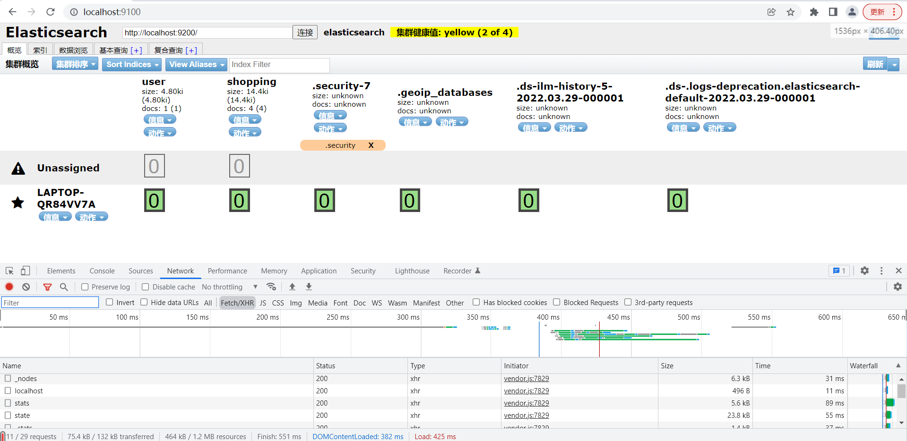Check Has blocked cookies

pyautogui.click(x=476, y=302)
